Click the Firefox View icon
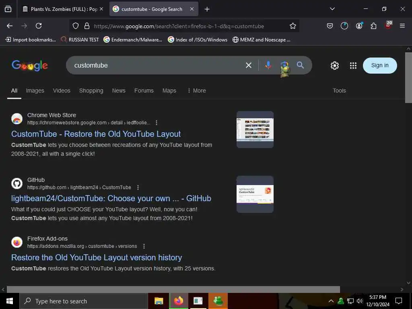This screenshot has width=412, height=309. 8,9
